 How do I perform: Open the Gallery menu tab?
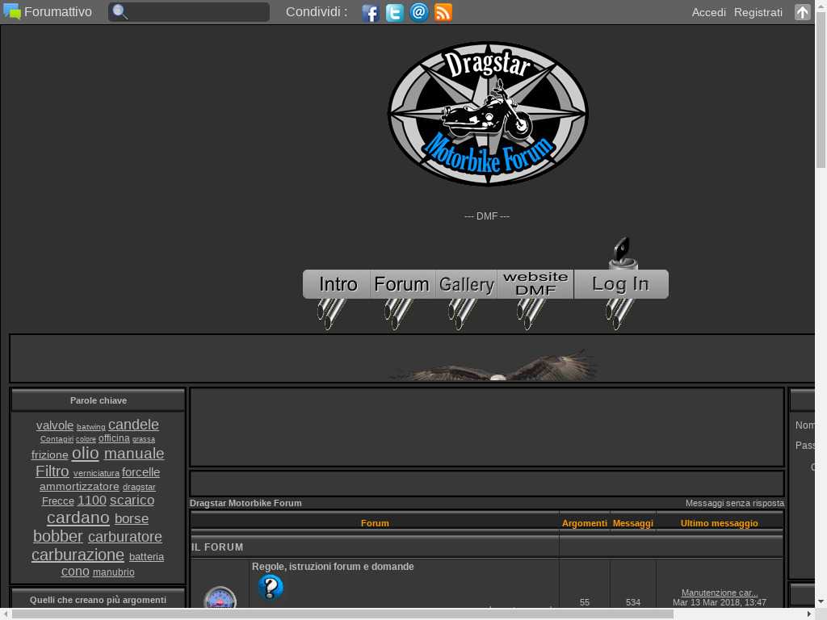coord(466,284)
